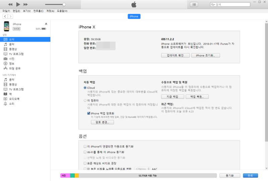The width and height of the screenshot is (268, 181).
Task: Click the camera icon for 사진
Action: (x=5, y=59)
